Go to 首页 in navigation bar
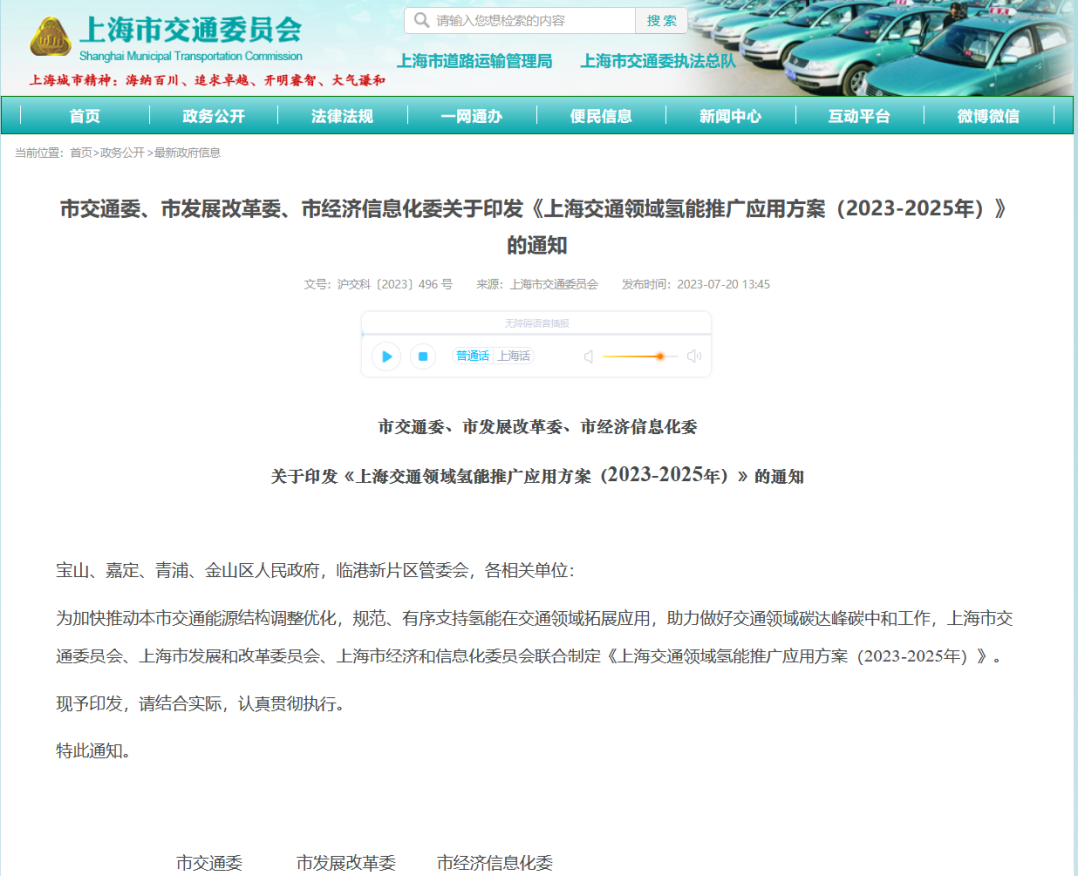The image size is (1078, 876). coord(85,116)
